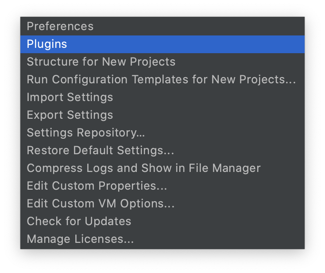Click Import Settings
325x273 pixels.
[70, 97]
